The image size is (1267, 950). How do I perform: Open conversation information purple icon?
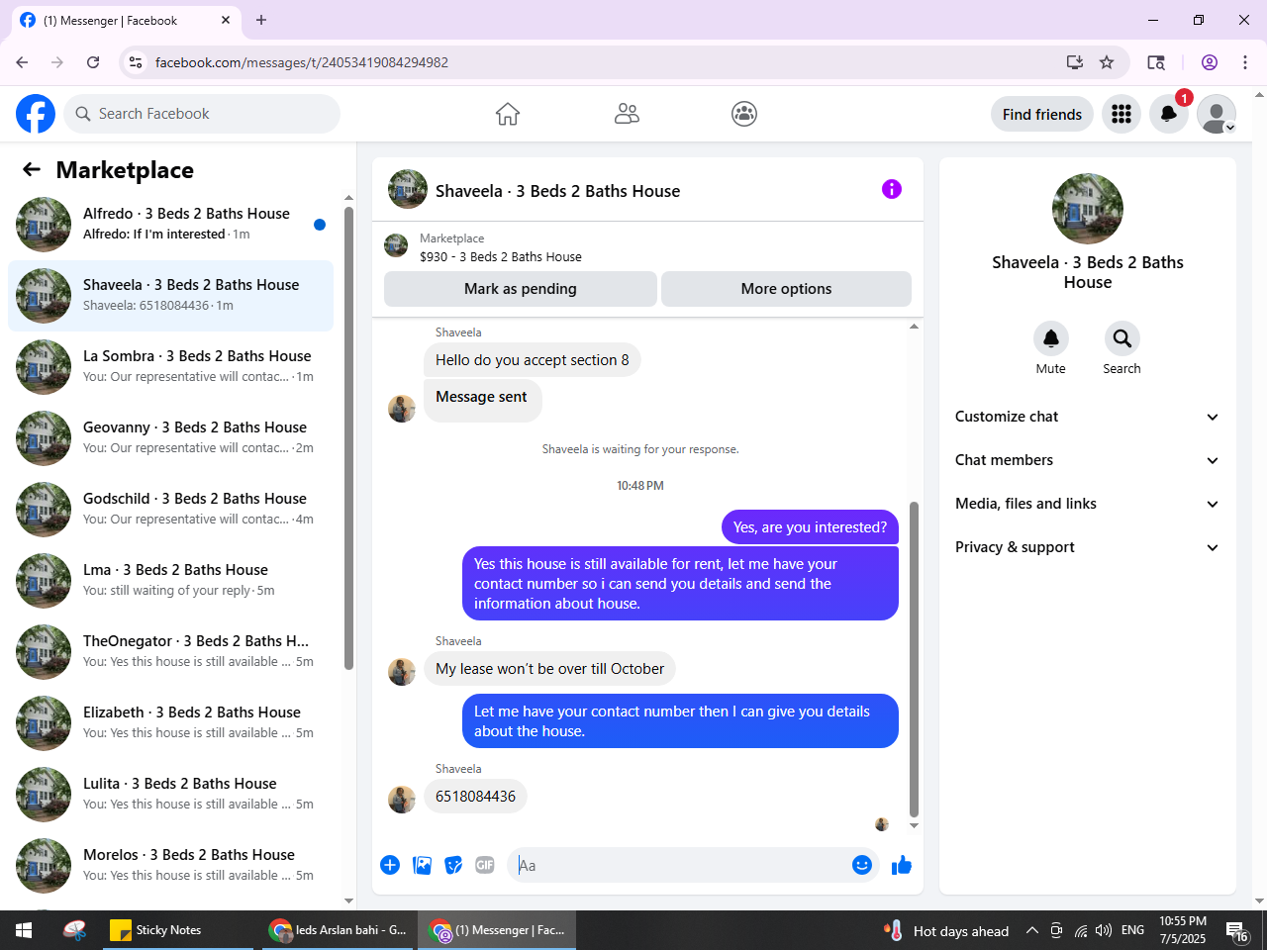click(892, 189)
